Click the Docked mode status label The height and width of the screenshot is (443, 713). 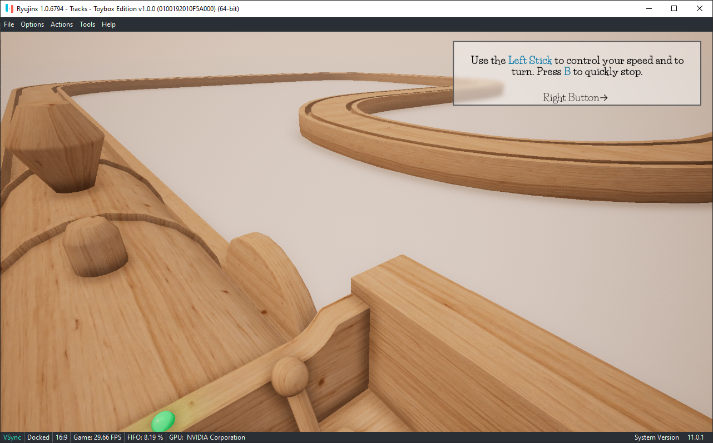coord(38,437)
